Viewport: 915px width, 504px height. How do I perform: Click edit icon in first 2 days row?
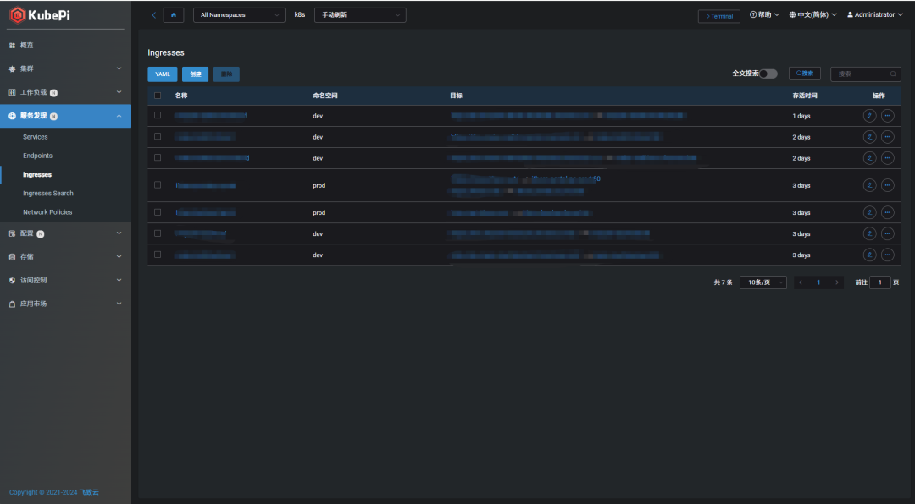(869, 137)
